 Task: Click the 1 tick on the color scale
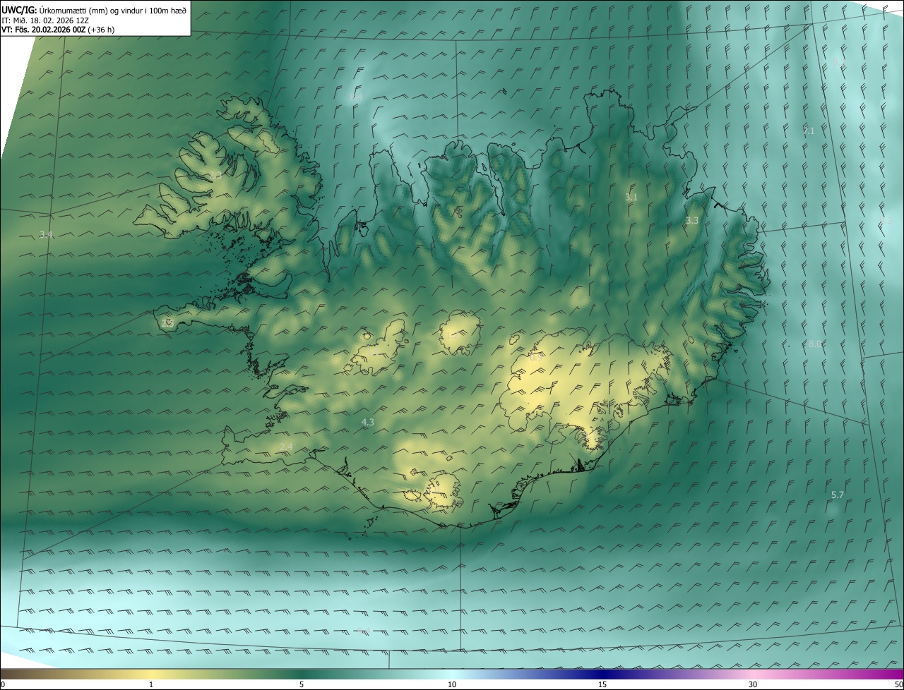[151, 684]
